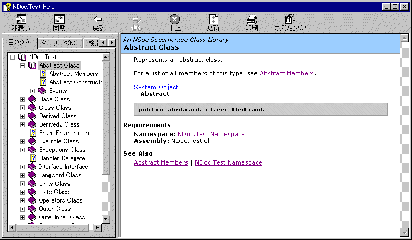The height and width of the screenshot is (240, 412).
Task: Click the Operators Class book icon
Action: point(32,200)
